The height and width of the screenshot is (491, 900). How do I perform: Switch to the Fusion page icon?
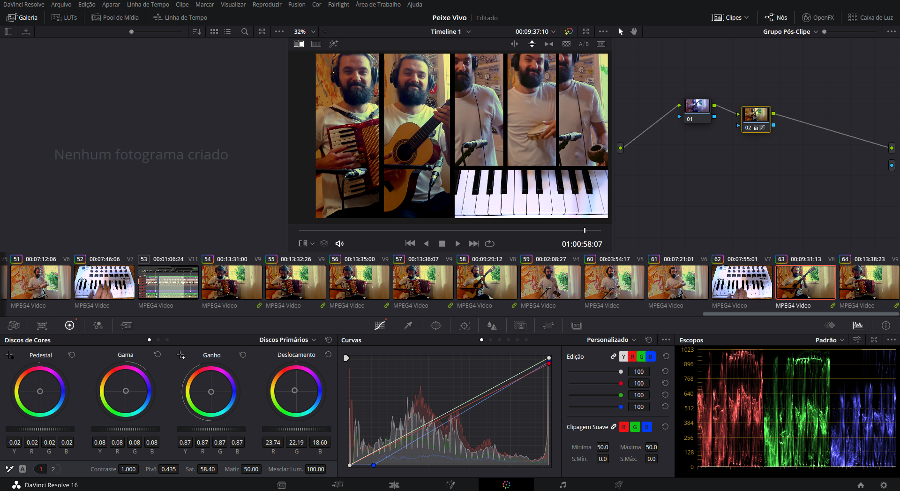pos(451,484)
